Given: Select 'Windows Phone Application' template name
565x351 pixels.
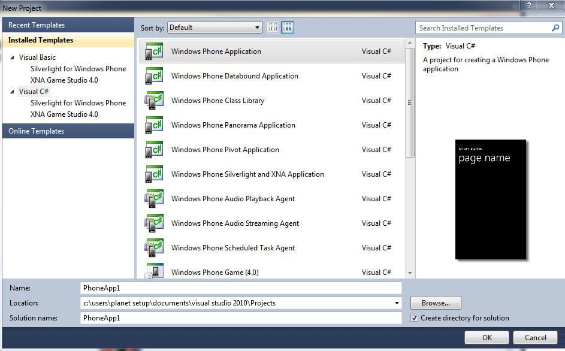Looking at the screenshot, I should pos(216,52).
